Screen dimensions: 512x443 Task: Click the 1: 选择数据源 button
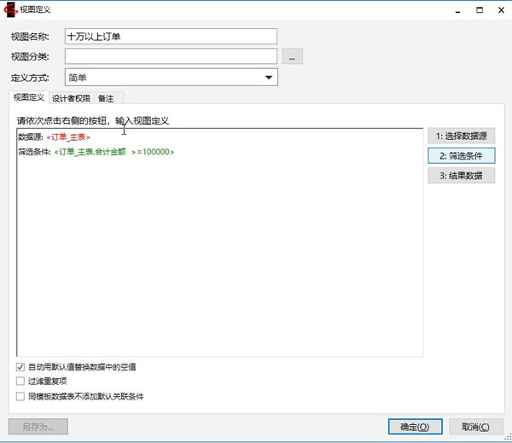pos(461,136)
